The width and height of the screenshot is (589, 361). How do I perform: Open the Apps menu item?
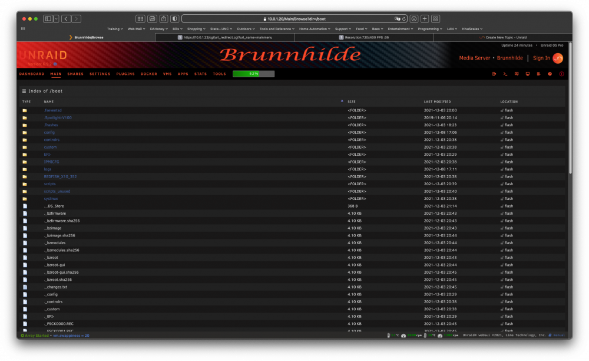183,74
